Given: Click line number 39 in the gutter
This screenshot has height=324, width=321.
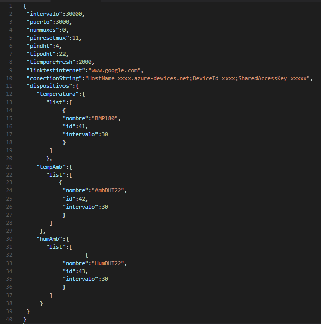Looking at the screenshot, I should click(x=9, y=311).
